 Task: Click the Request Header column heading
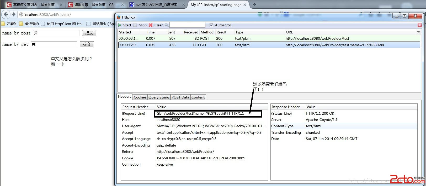138,107
